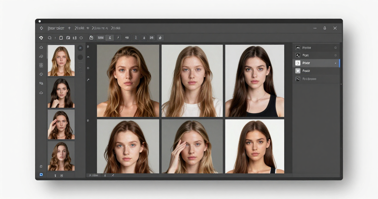Click the small arrow on highlighted Pixir row
This screenshot has height=199, width=378.
coord(335,63)
